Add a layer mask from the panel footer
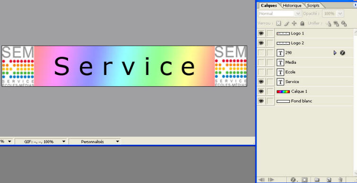 (x=305, y=180)
